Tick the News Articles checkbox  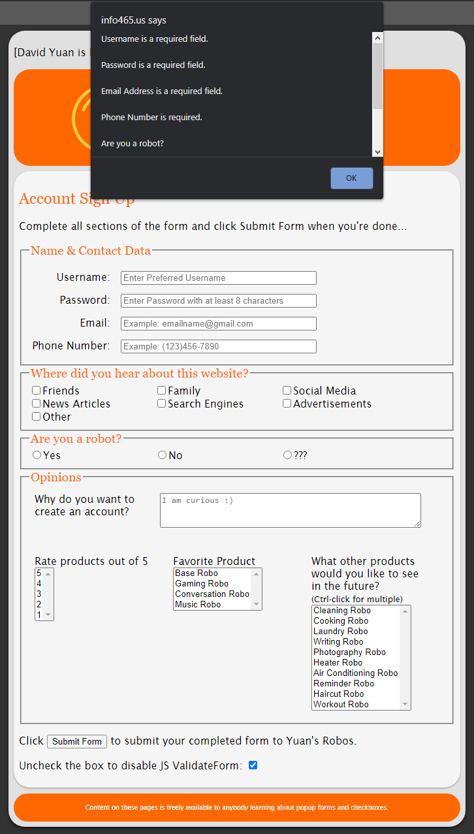(x=37, y=404)
